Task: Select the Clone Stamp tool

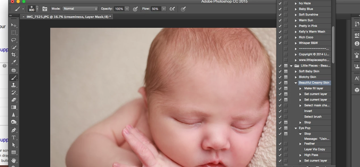Action: pyautogui.click(x=14, y=85)
